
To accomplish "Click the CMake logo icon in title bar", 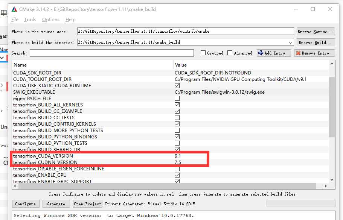I will click(x=14, y=9).
